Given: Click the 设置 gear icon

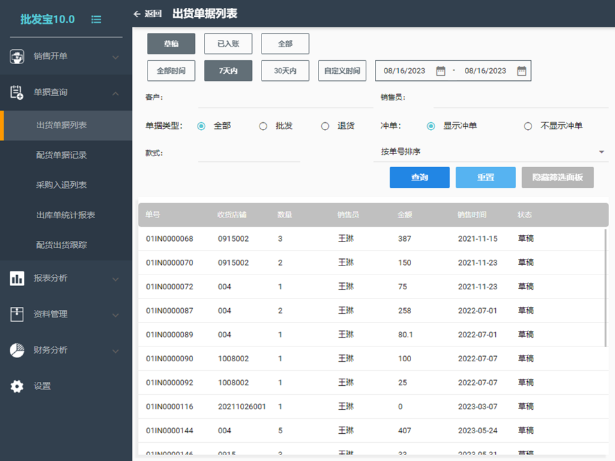Looking at the screenshot, I should coord(17,386).
